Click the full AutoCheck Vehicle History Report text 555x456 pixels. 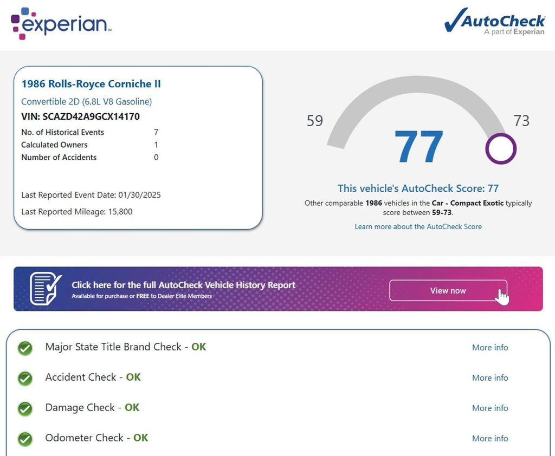183,285
